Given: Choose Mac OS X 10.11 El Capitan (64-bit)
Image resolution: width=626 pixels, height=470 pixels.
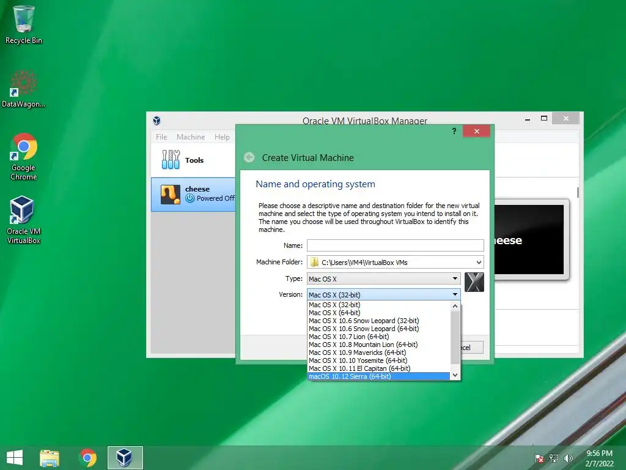Looking at the screenshot, I should [x=379, y=368].
